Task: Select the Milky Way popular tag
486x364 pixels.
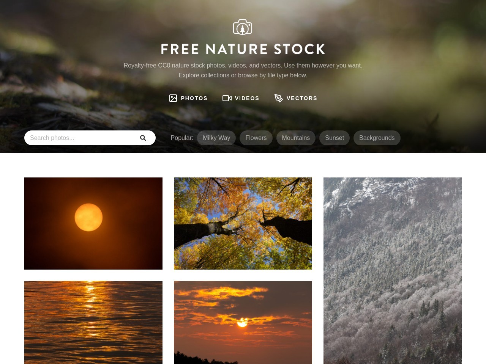Action: (x=216, y=138)
